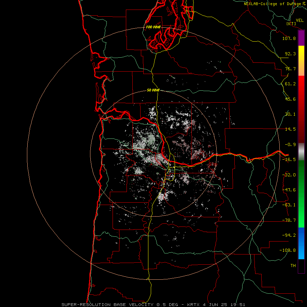Click the 92.3 velocity legend value
Image resolution: width=307 pixels, height=307 pixels.
point(290,54)
